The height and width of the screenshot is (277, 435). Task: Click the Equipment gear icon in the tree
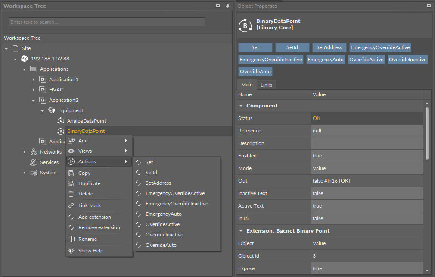click(51, 110)
